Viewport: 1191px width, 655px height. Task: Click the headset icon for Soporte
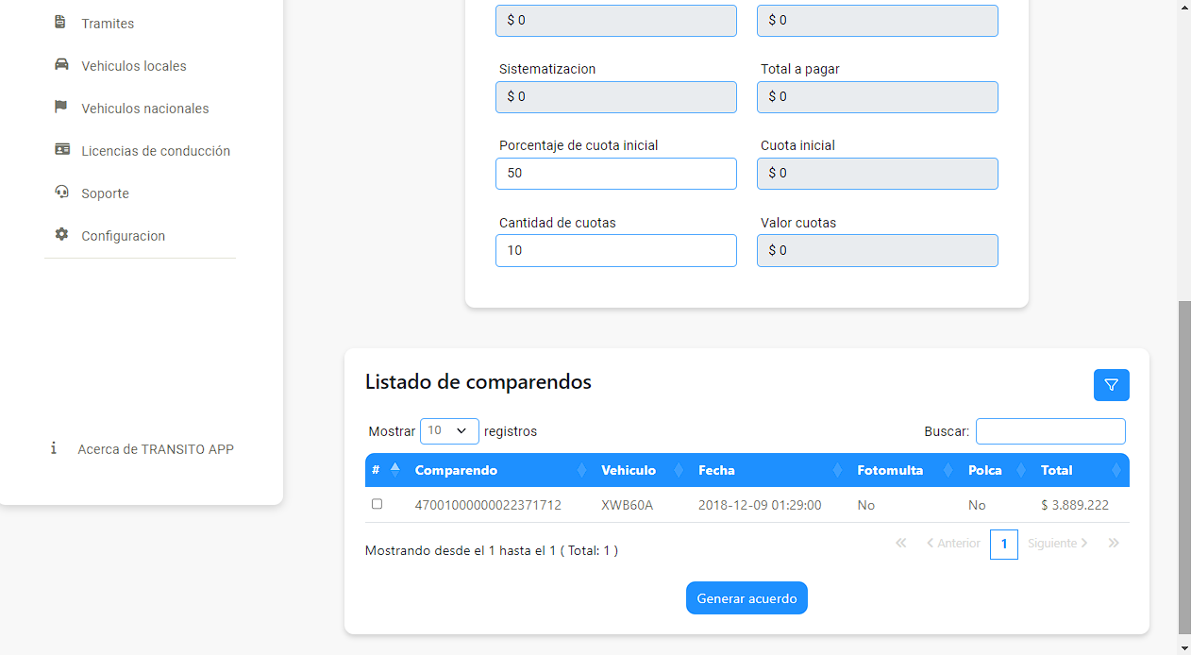pyautogui.click(x=61, y=193)
